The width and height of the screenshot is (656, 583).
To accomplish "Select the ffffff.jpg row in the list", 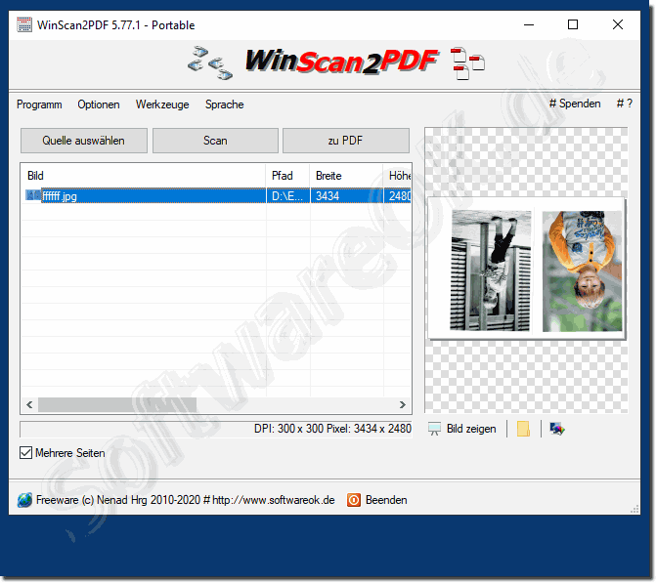I will coord(216,195).
